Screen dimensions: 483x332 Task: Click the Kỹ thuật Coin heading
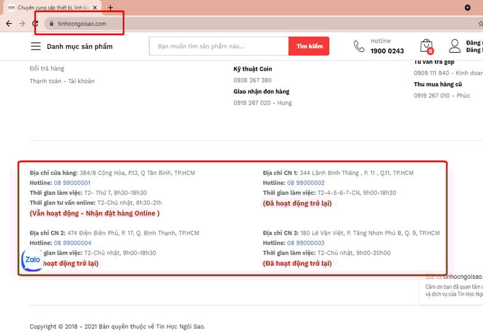252,69
